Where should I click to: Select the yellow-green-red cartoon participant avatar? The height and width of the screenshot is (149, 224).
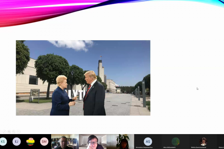pos(30,142)
